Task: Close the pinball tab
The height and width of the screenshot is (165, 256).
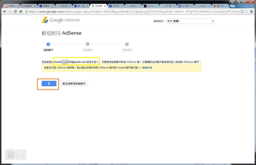Action: (x=209, y=6)
